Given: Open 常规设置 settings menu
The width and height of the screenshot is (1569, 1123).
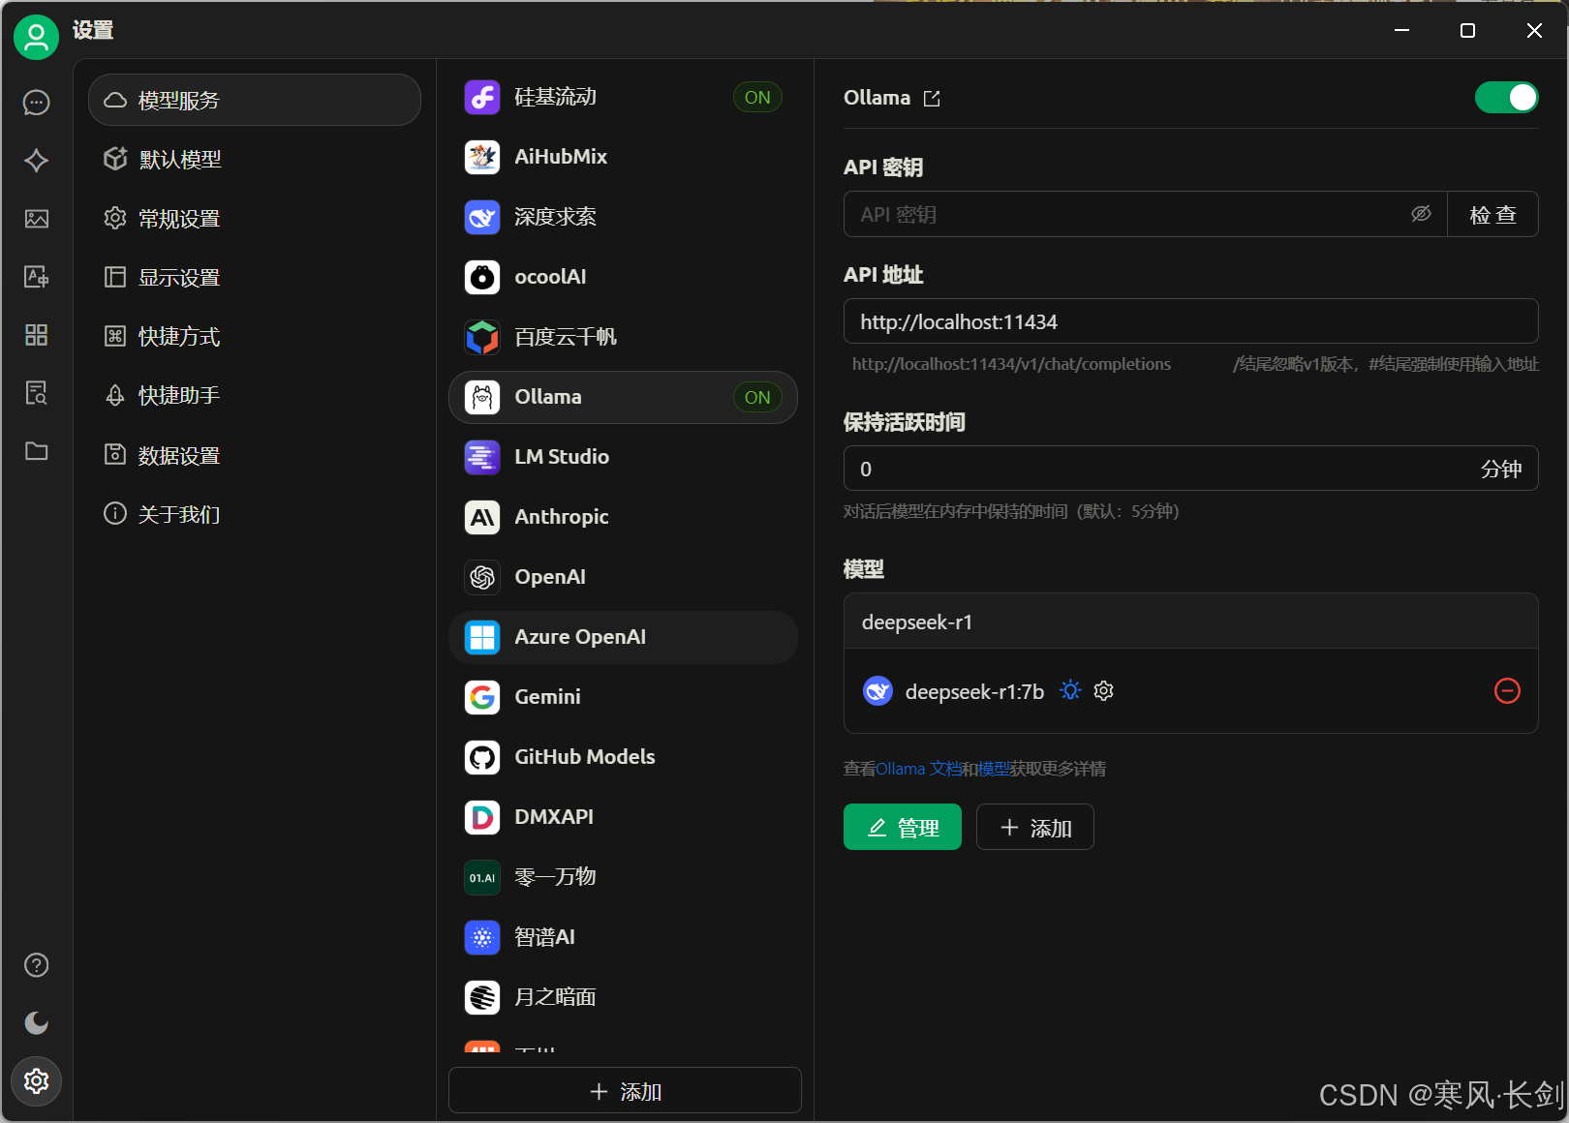Looking at the screenshot, I should (x=255, y=219).
